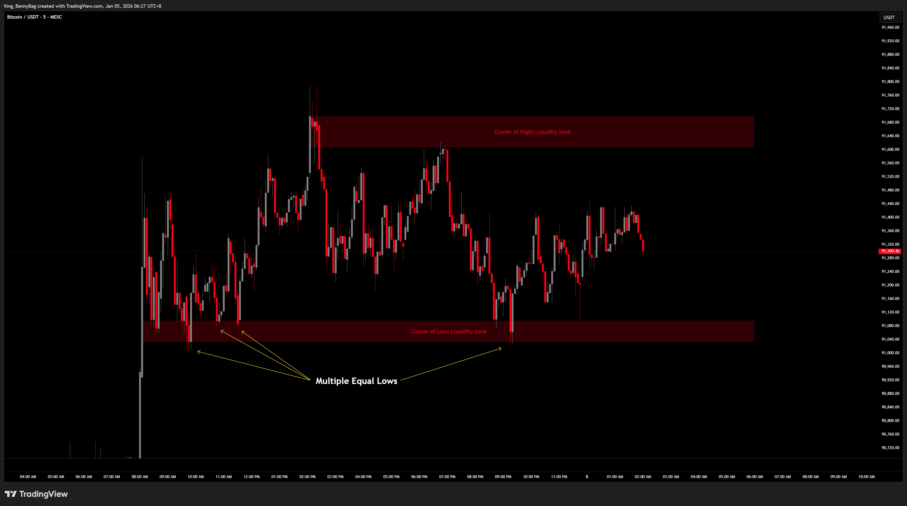
Task: Click the 91,080.00 price axis label
Action: [890, 326]
